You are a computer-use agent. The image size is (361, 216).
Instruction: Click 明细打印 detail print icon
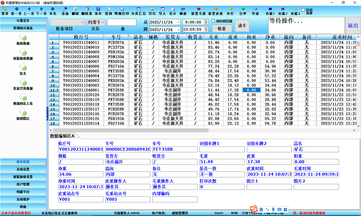(122, 11)
